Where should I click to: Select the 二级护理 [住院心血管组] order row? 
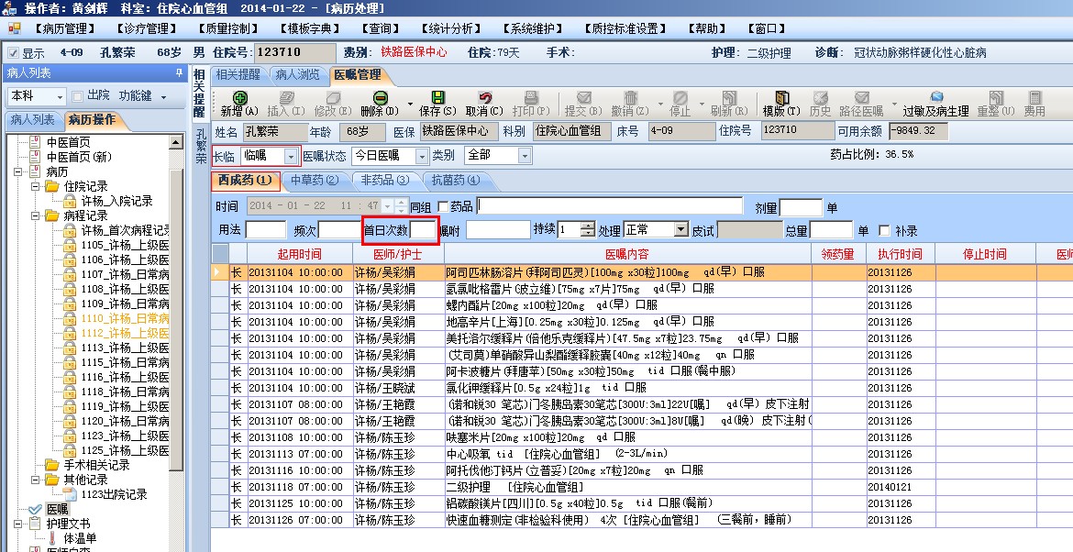point(641,487)
